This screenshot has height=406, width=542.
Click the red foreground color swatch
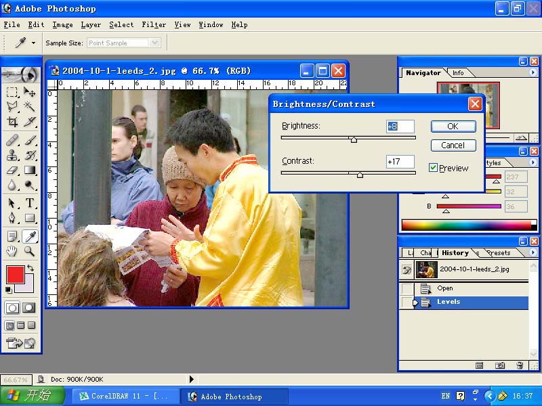[x=14, y=274]
